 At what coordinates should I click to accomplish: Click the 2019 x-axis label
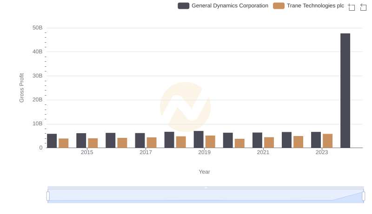click(204, 152)
